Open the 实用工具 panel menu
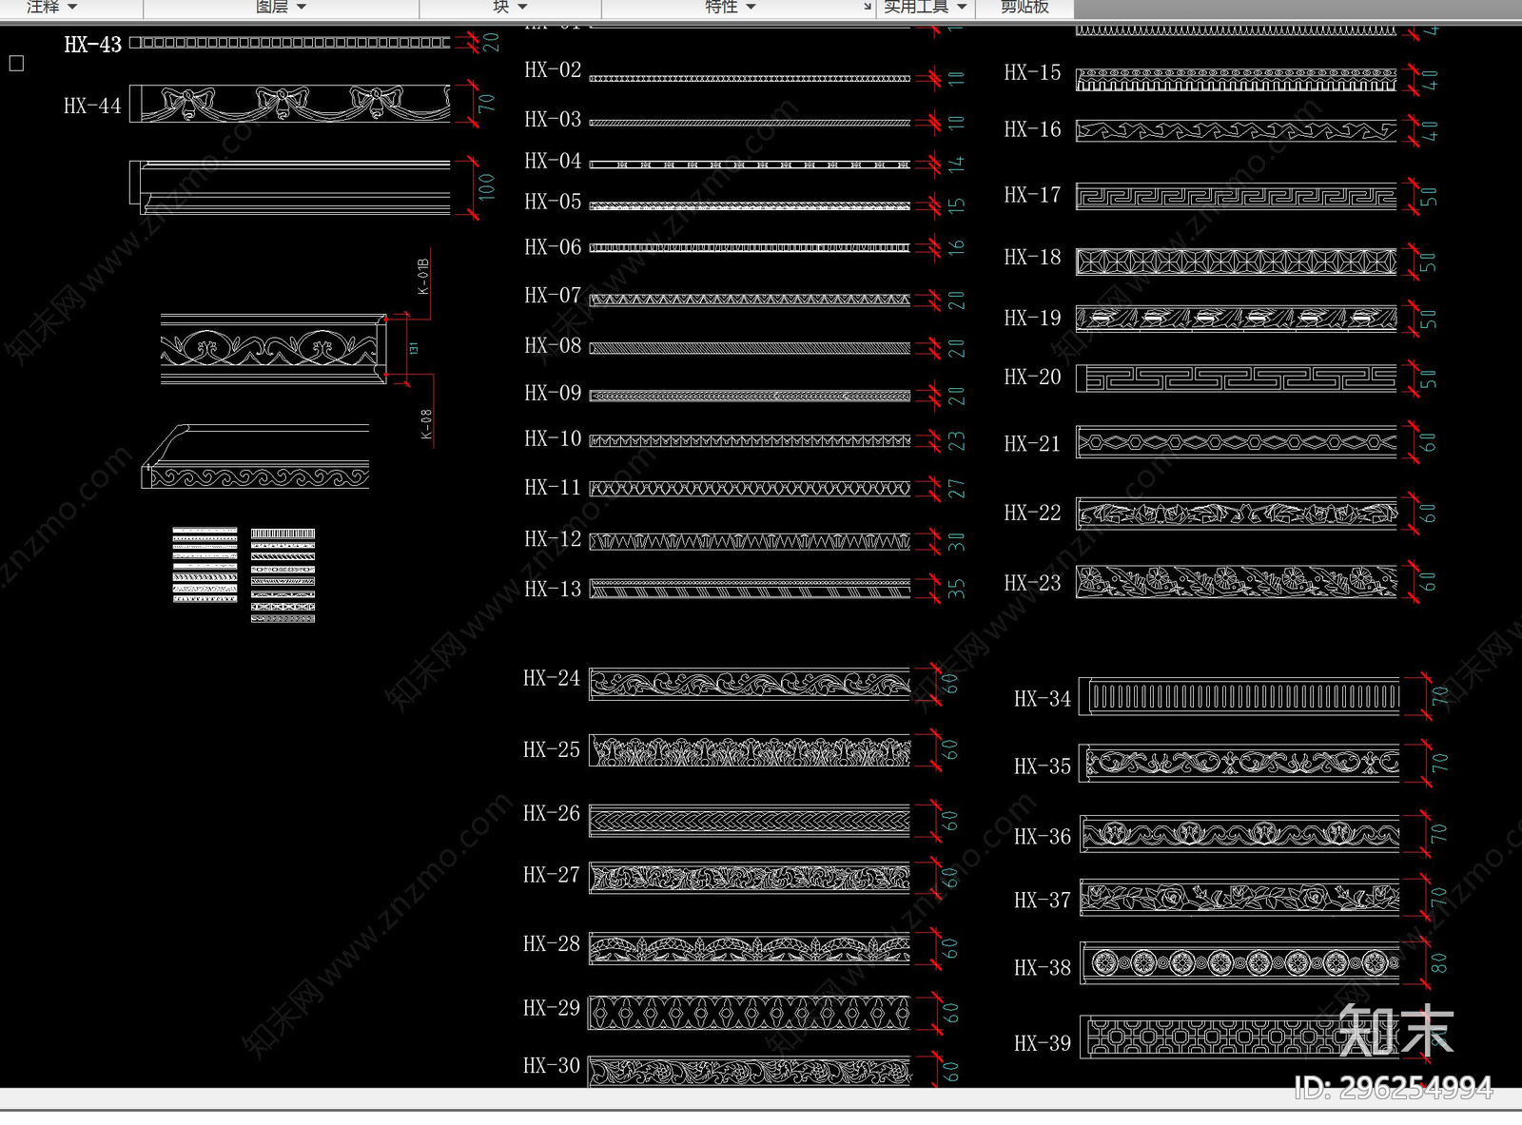The height and width of the screenshot is (1125, 1522). [924, 8]
